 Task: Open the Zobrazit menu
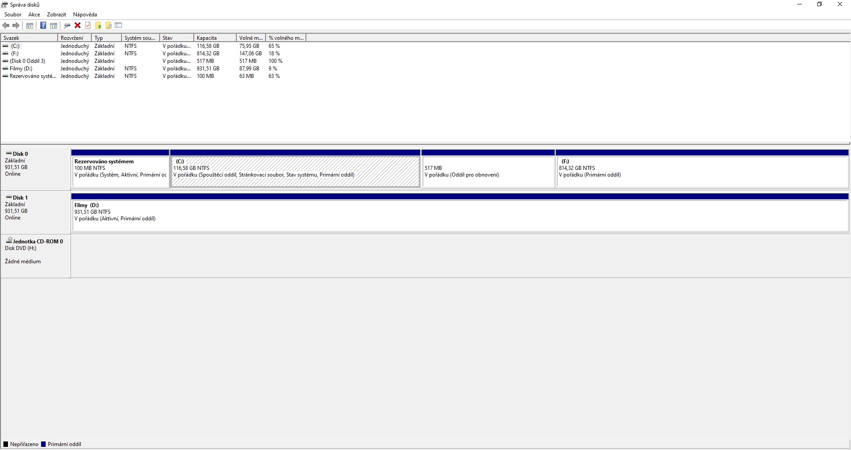[x=56, y=15]
